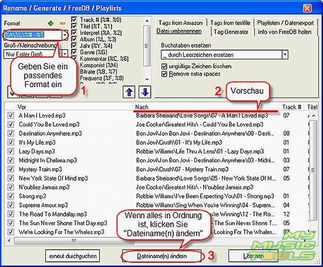This screenshot has width=323, height=267.
Task: Select preview Barbara Streisand\Love Songs\07 row
Action: pyautogui.click(x=202, y=115)
